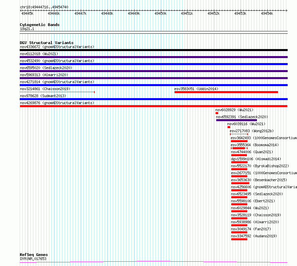Image resolution: width=297 pixels, height=266 pixels.
Task: Click the nsv6039116 (Wu2021) label
Action: (x=246, y=124)
